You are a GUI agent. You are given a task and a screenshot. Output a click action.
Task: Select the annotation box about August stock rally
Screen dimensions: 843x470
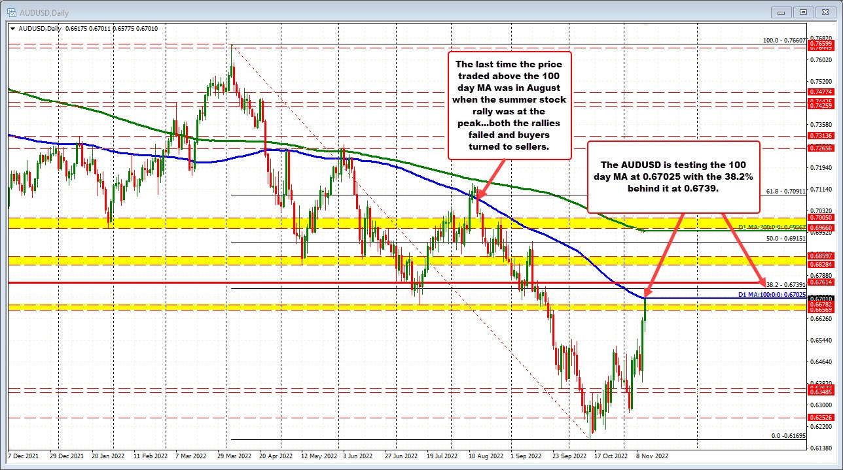pos(510,105)
